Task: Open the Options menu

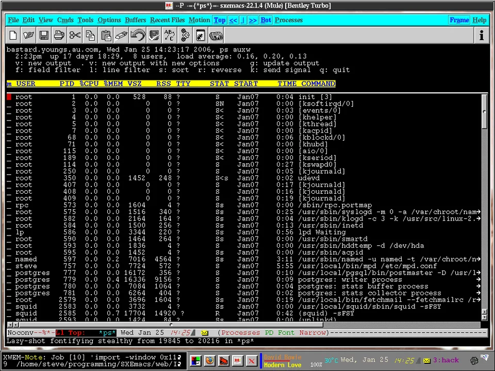Action: point(109,20)
